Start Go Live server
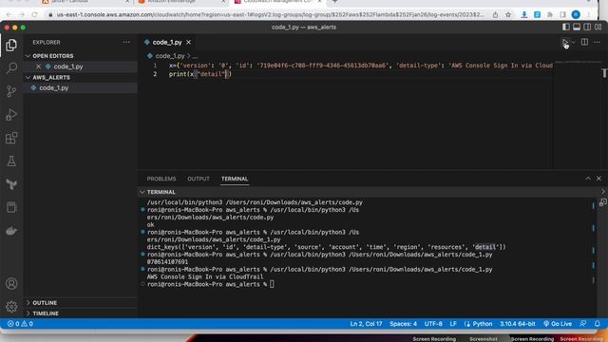Image resolution: width=608 pixels, height=342 pixels. pyautogui.click(x=558, y=324)
